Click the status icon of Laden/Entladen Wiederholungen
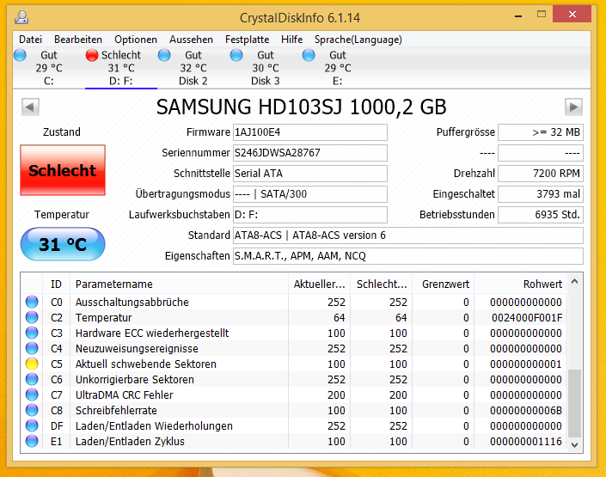 pyautogui.click(x=32, y=425)
